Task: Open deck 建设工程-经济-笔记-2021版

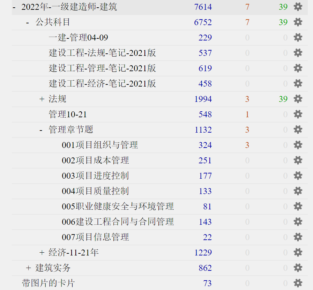Action: click(102, 84)
